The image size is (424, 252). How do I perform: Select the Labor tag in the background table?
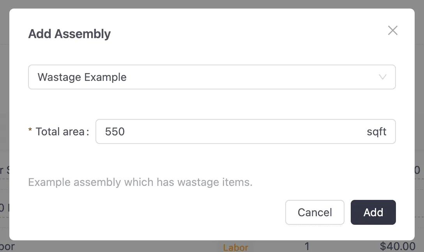pyautogui.click(x=235, y=247)
